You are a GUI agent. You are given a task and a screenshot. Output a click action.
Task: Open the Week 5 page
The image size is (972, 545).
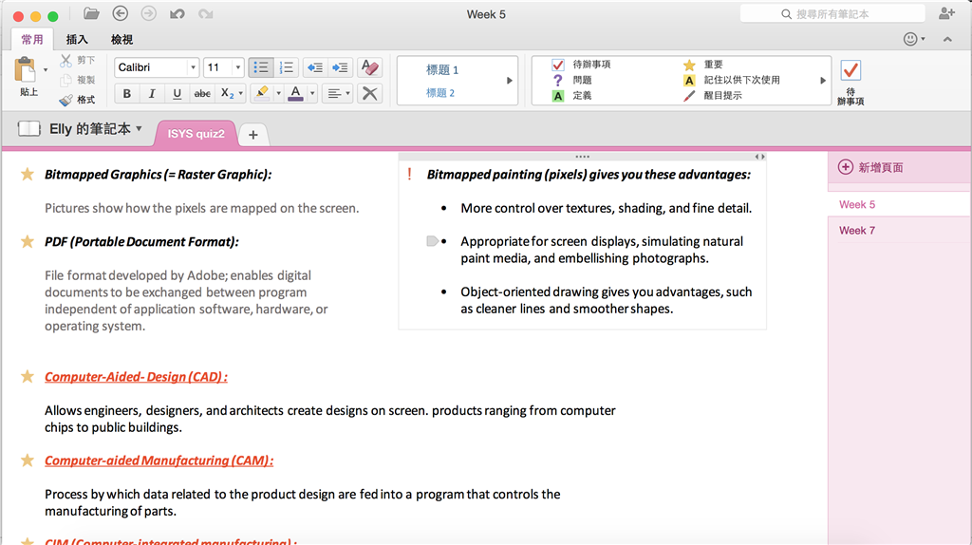(x=899, y=204)
